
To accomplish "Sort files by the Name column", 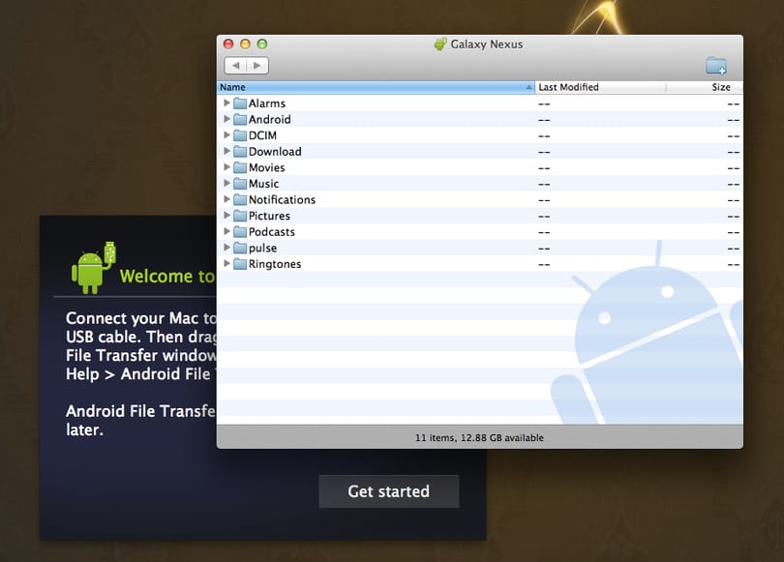I will (x=376, y=87).
